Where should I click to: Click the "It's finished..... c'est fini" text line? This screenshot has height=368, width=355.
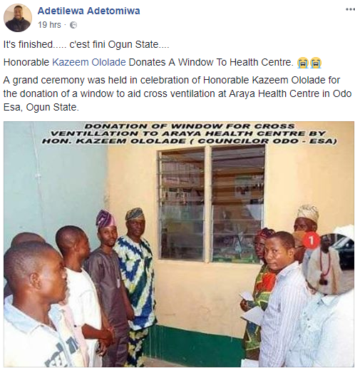(86, 44)
